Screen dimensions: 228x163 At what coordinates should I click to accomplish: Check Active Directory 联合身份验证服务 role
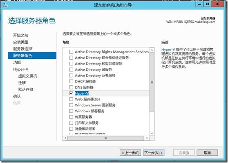[x=71, y=58]
